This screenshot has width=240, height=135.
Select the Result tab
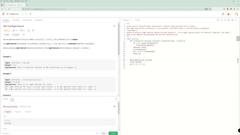coord(12,99)
